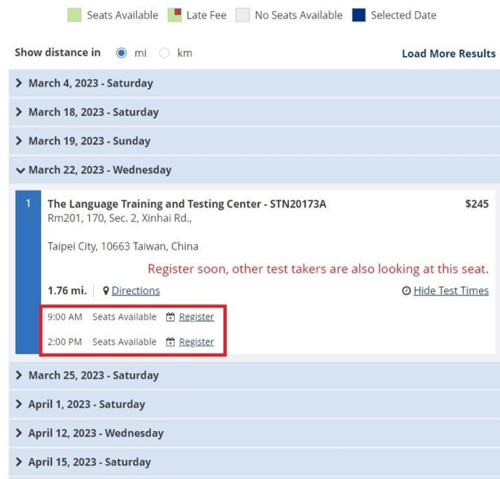Click calendar icon in 2:00 PM row

(x=171, y=342)
